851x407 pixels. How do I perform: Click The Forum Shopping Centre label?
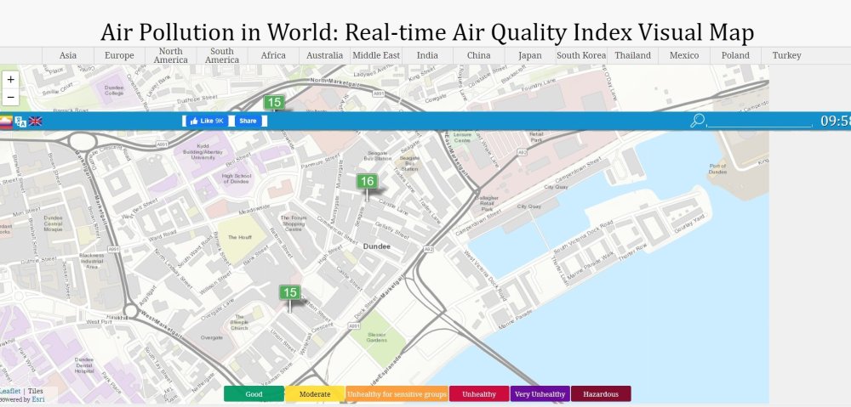[x=293, y=223]
